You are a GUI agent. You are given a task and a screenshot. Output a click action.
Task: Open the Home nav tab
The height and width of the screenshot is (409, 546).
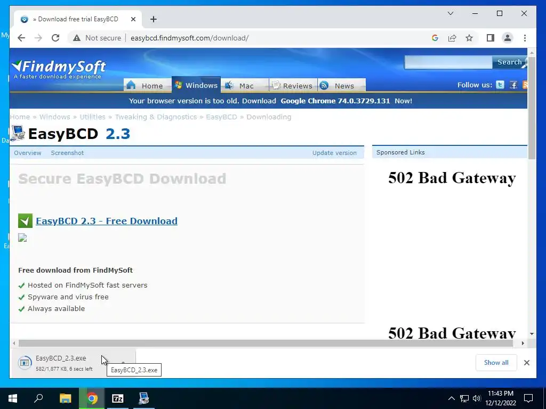(147, 86)
